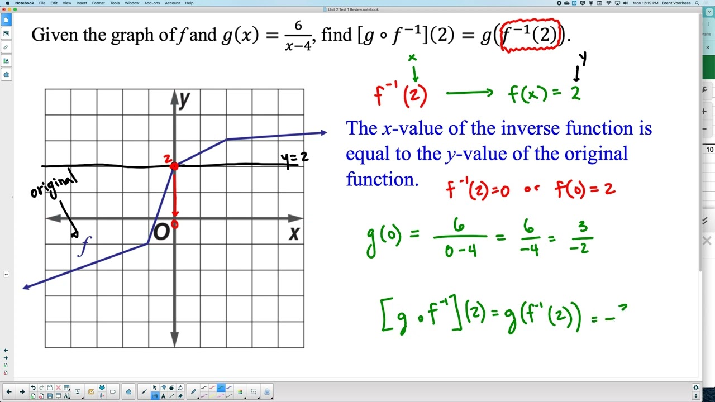This screenshot has width=715, height=402.
Task: Open the Notebook application menu
Action: click(25, 3)
